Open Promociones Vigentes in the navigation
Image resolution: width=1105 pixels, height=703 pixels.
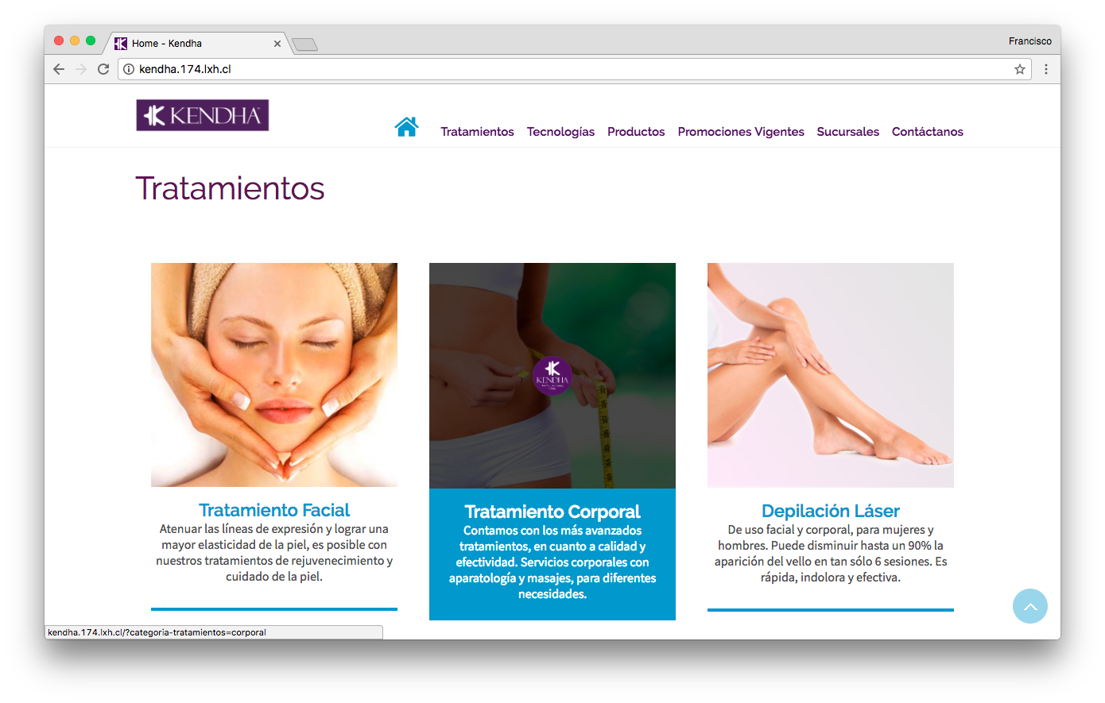(x=741, y=132)
